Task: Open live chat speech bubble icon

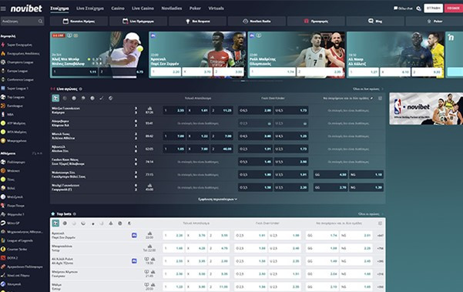Action: coord(395,8)
